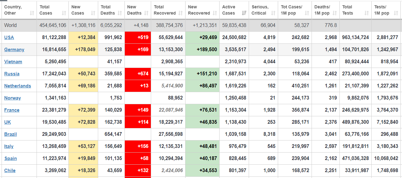Open the USA country link

(x=9, y=37)
